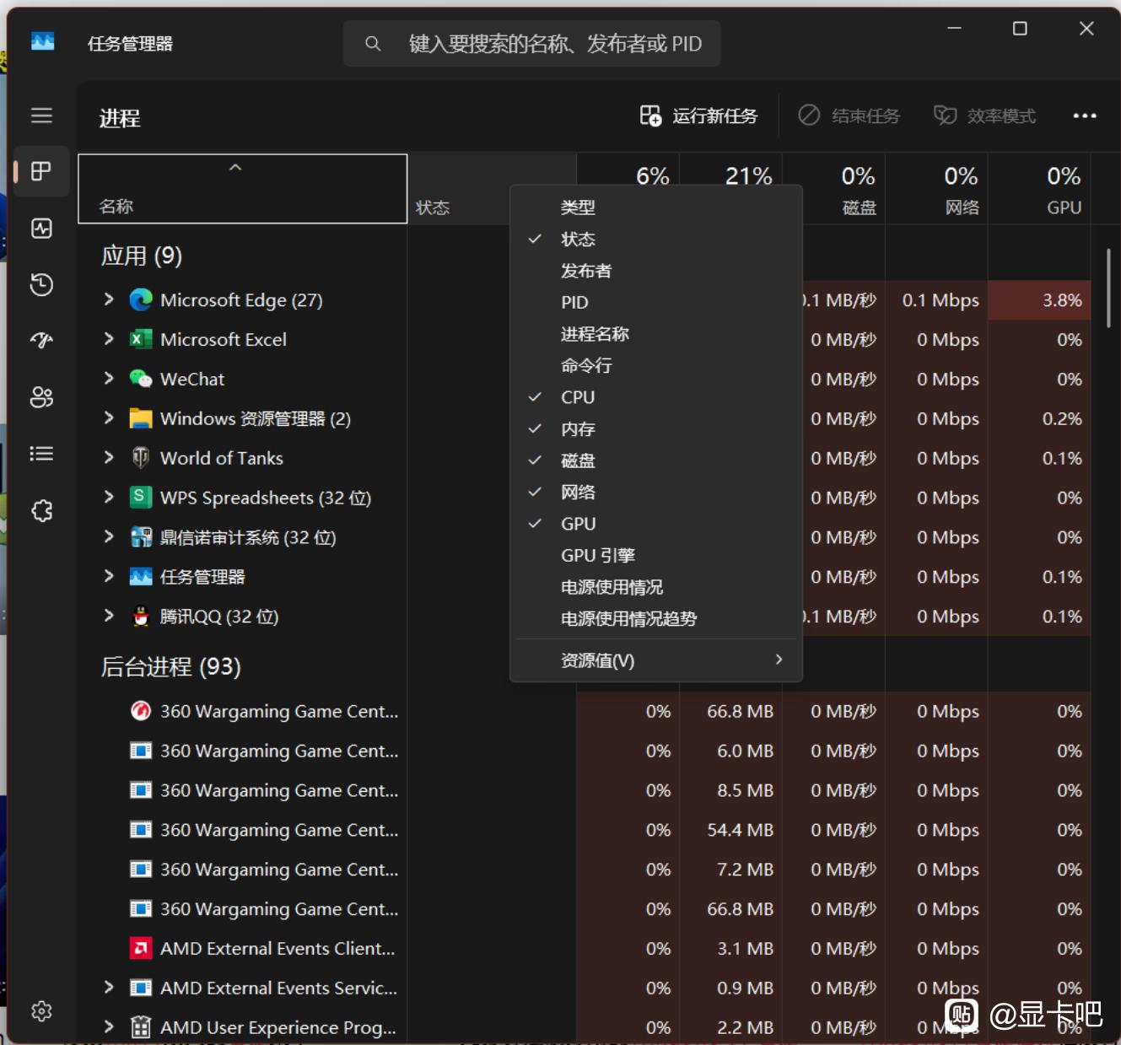Expand the Microsoft Edge (27) group
Image resolution: width=1121 pixels, height=1045 pixels.
pos(109,299)
